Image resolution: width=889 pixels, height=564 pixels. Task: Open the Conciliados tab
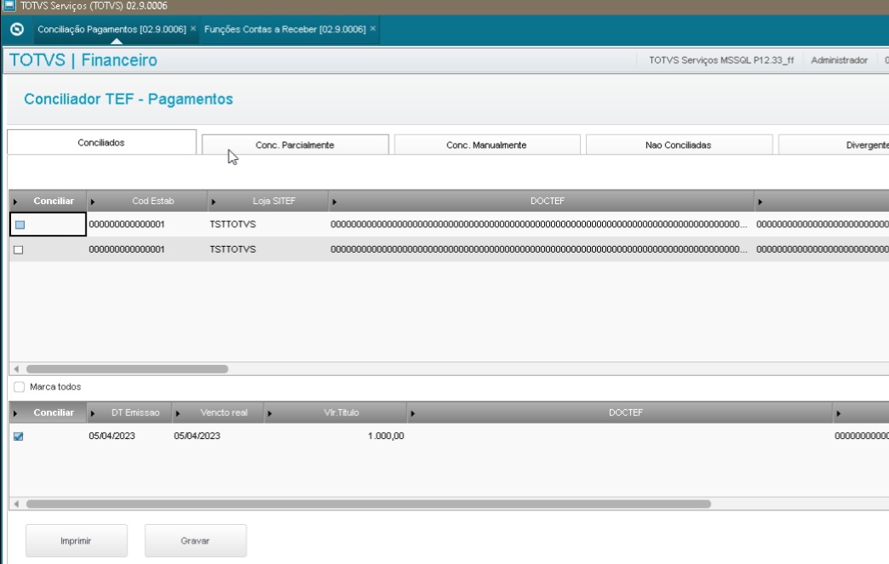click(101, 143)
